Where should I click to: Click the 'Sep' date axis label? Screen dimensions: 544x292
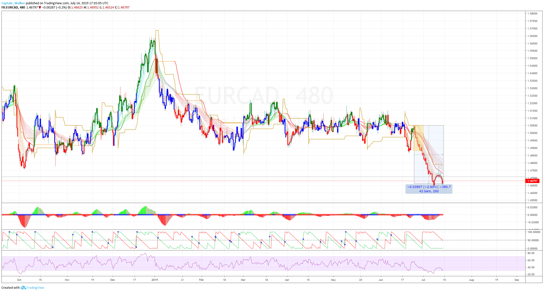tap(517, 280)
